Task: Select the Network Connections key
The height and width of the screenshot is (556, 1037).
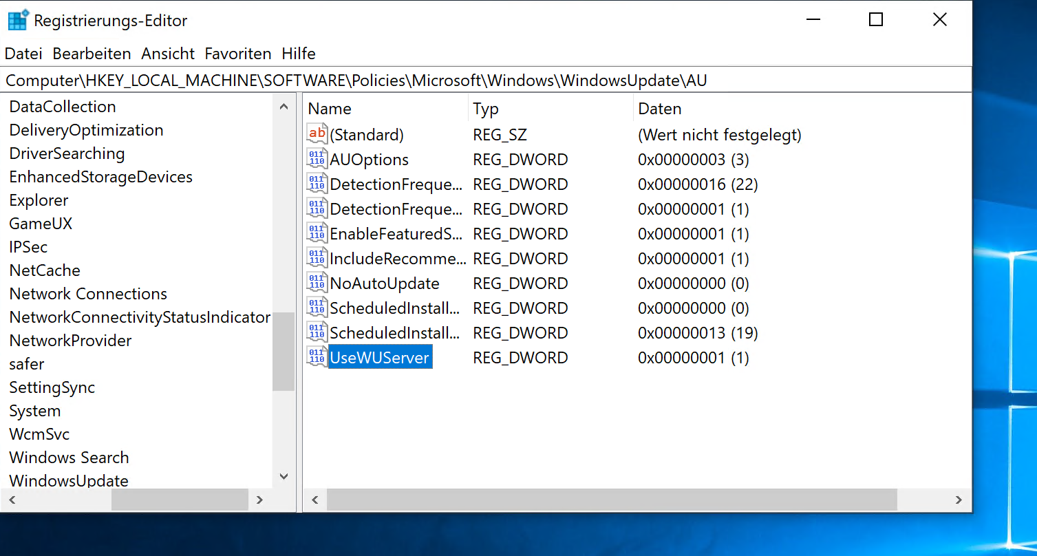Action: click(x=88, y=294)
